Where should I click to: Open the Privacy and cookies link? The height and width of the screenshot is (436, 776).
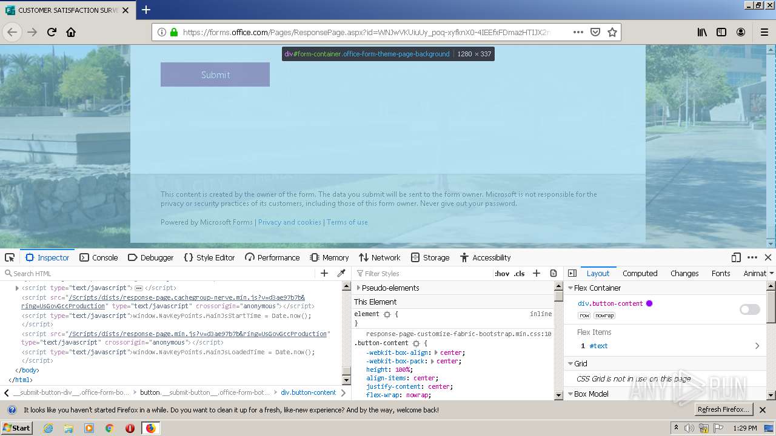pos(290,222)
